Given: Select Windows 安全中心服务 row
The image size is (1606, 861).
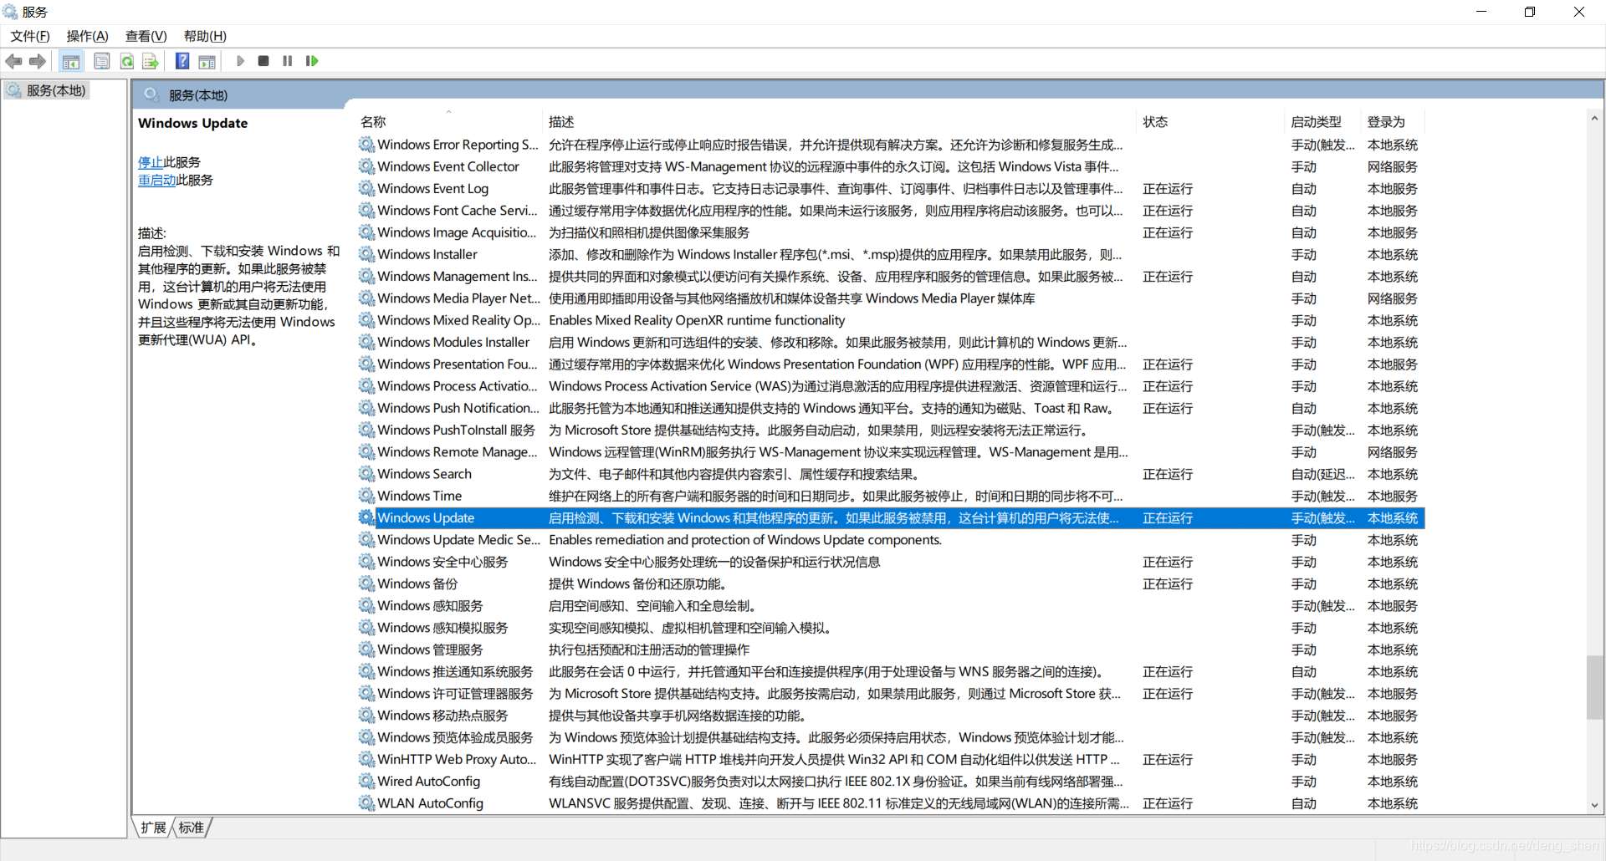Looking at the screenshot, I should coord(891,562).
